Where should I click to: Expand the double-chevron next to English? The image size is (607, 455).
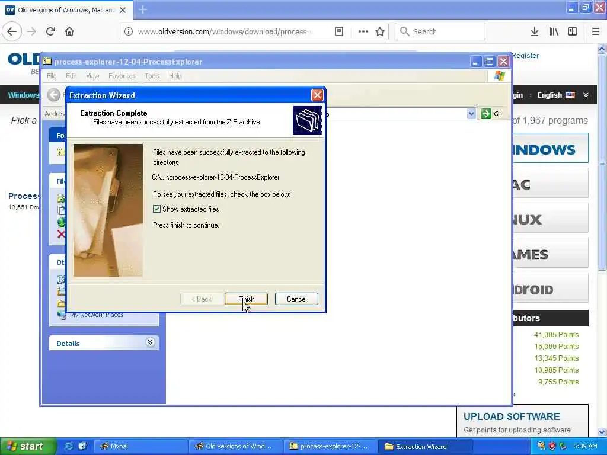[x=586, y=95]
